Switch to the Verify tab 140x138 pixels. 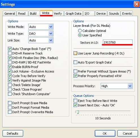click(58, 14)
